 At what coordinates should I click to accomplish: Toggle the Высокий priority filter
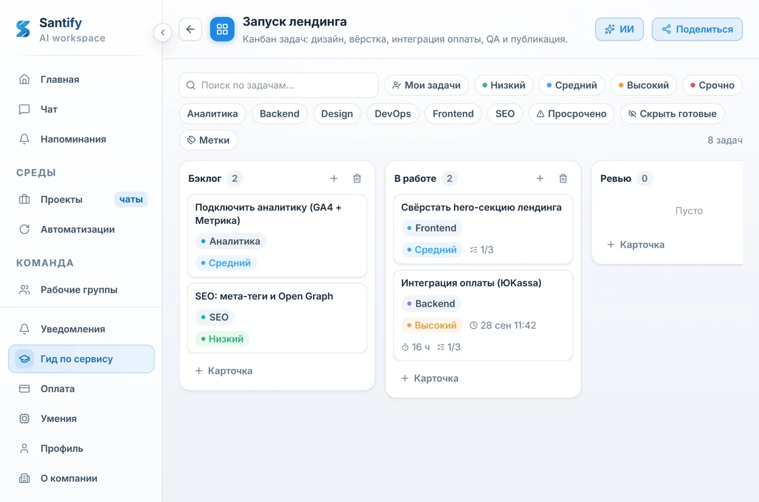click(644, 85)
